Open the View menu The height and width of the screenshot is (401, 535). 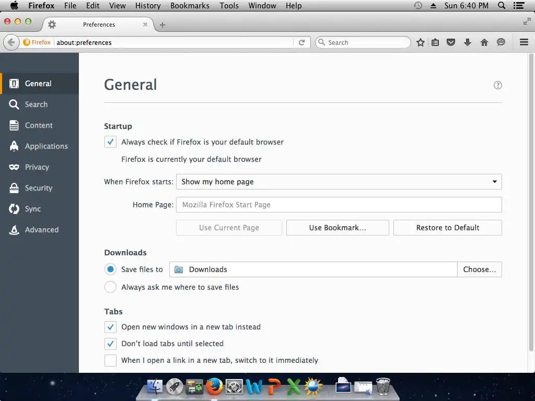(118, 5)
